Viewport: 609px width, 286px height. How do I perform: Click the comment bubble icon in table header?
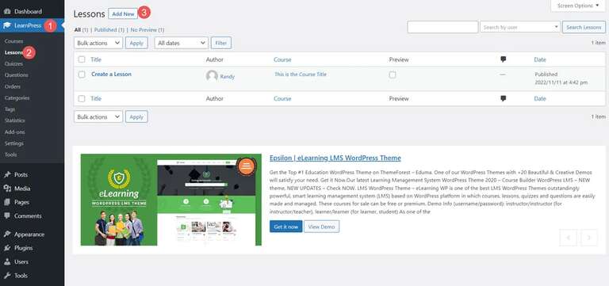pyautogui.click(x=503, y=59)
